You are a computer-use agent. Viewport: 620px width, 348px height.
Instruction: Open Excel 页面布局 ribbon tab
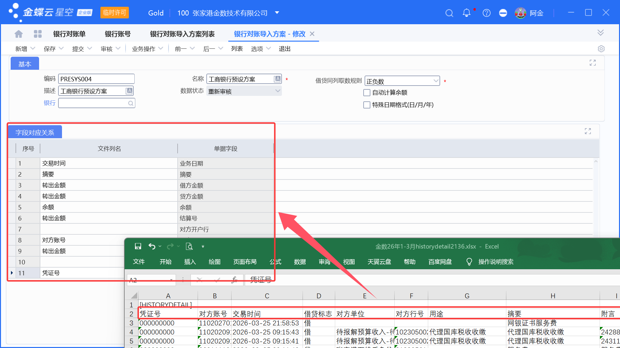tap(245, 262)
